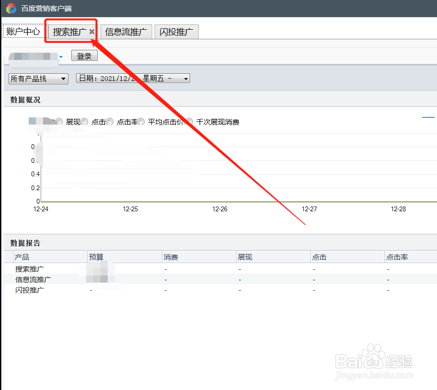The image size is (437, 390).
Task: Expand the account name dropdown arrow
Action: click(x=61, y=57)
